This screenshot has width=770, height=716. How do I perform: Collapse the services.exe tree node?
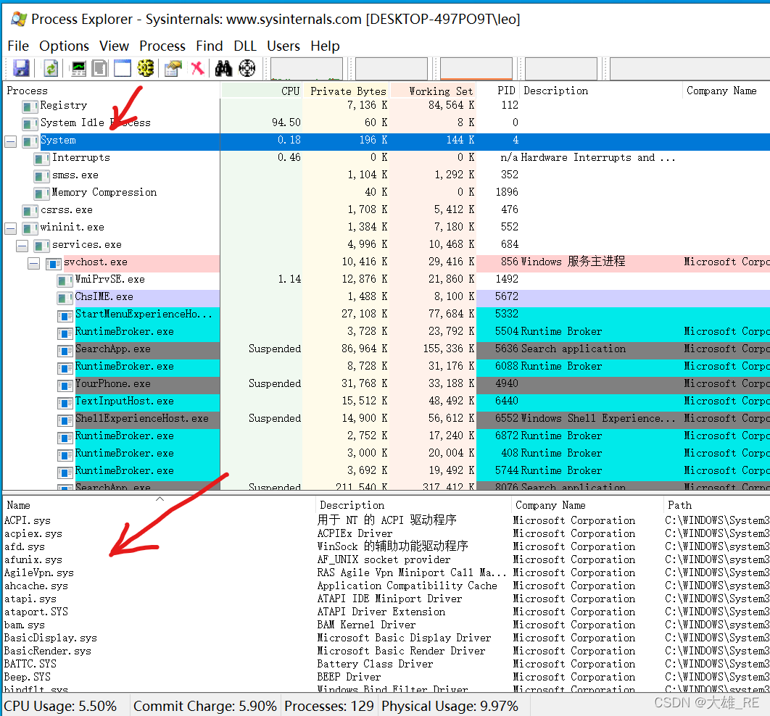[x=22, y=246]
